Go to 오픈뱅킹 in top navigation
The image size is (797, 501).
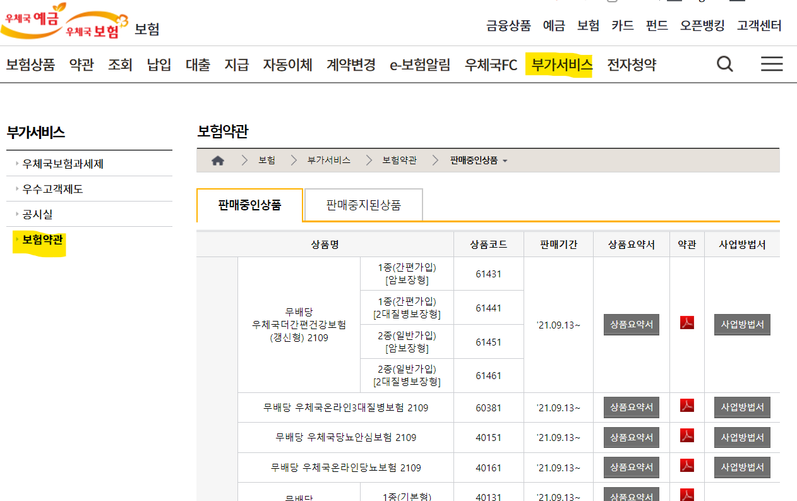(x=702, y=26)
